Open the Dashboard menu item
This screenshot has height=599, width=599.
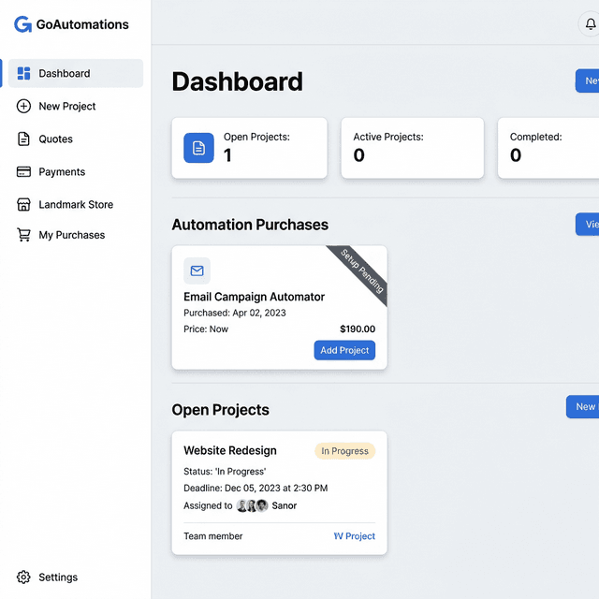(x=76, y=73)
